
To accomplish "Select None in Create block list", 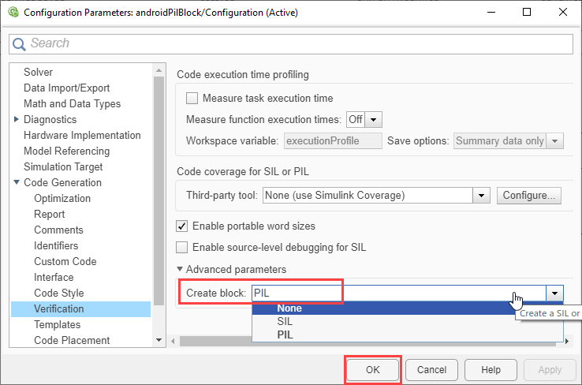I will 289,308.
